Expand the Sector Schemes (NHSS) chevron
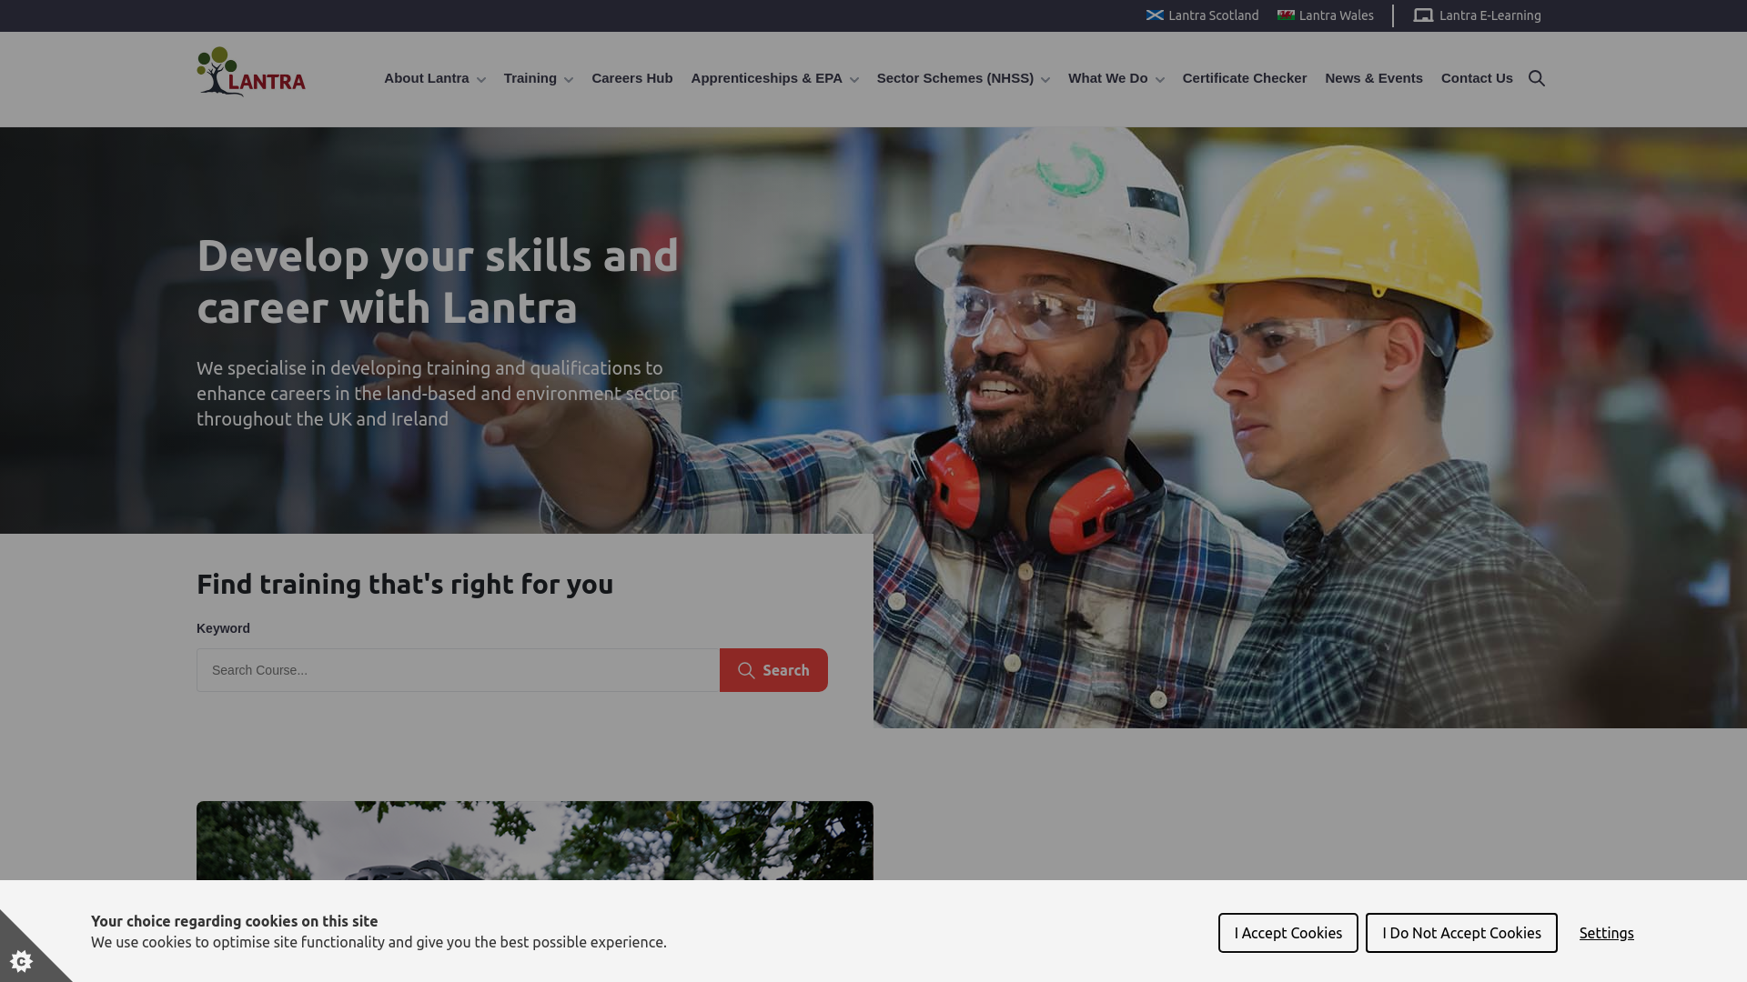Image resolution: width=1747 pixels, height=982 pixels. coord(1045,80)
